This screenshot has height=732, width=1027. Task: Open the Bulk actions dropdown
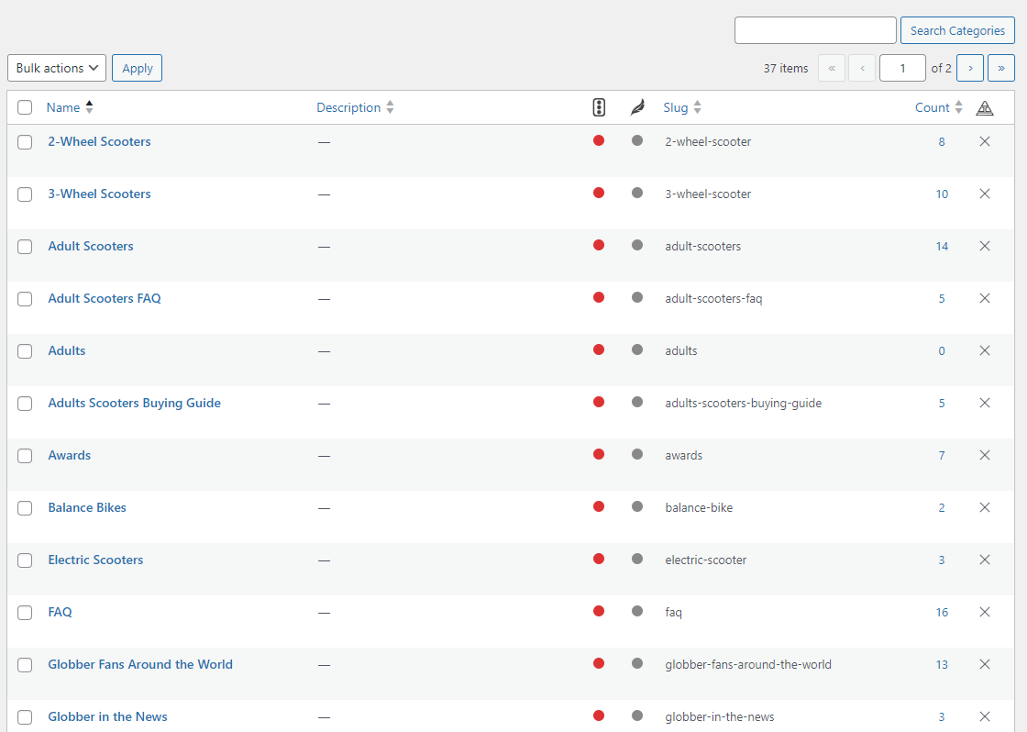[57, 68]
